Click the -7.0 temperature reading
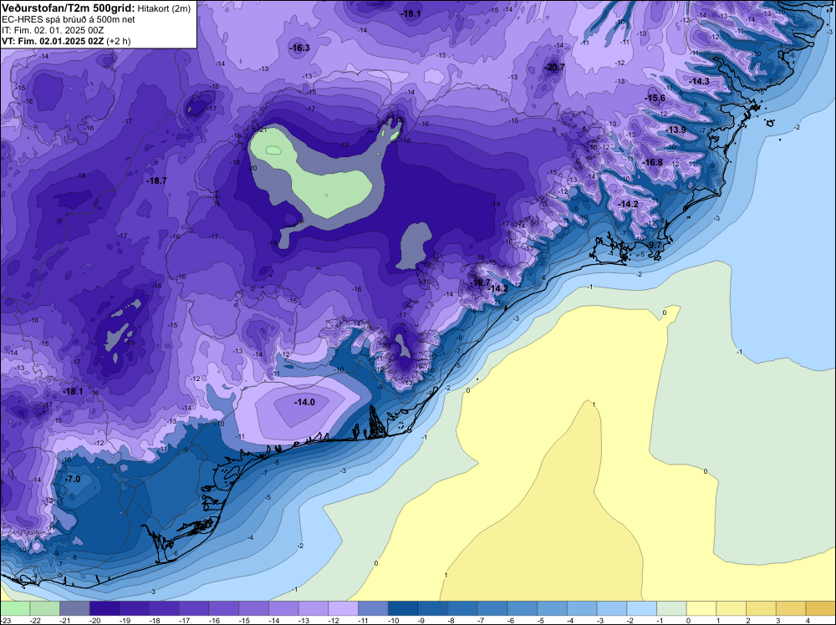 point(73,479)
